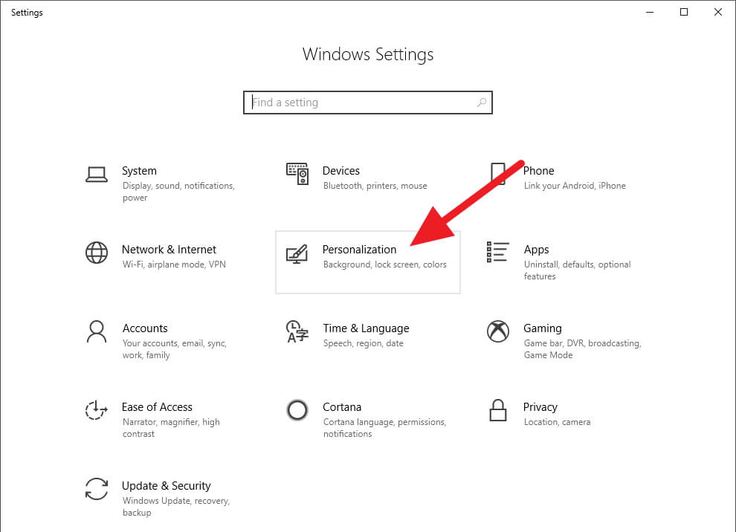Open the Personalization paintbrush icon
The height and width of the screenshot is (532, 736).
[x=297, y=254]
